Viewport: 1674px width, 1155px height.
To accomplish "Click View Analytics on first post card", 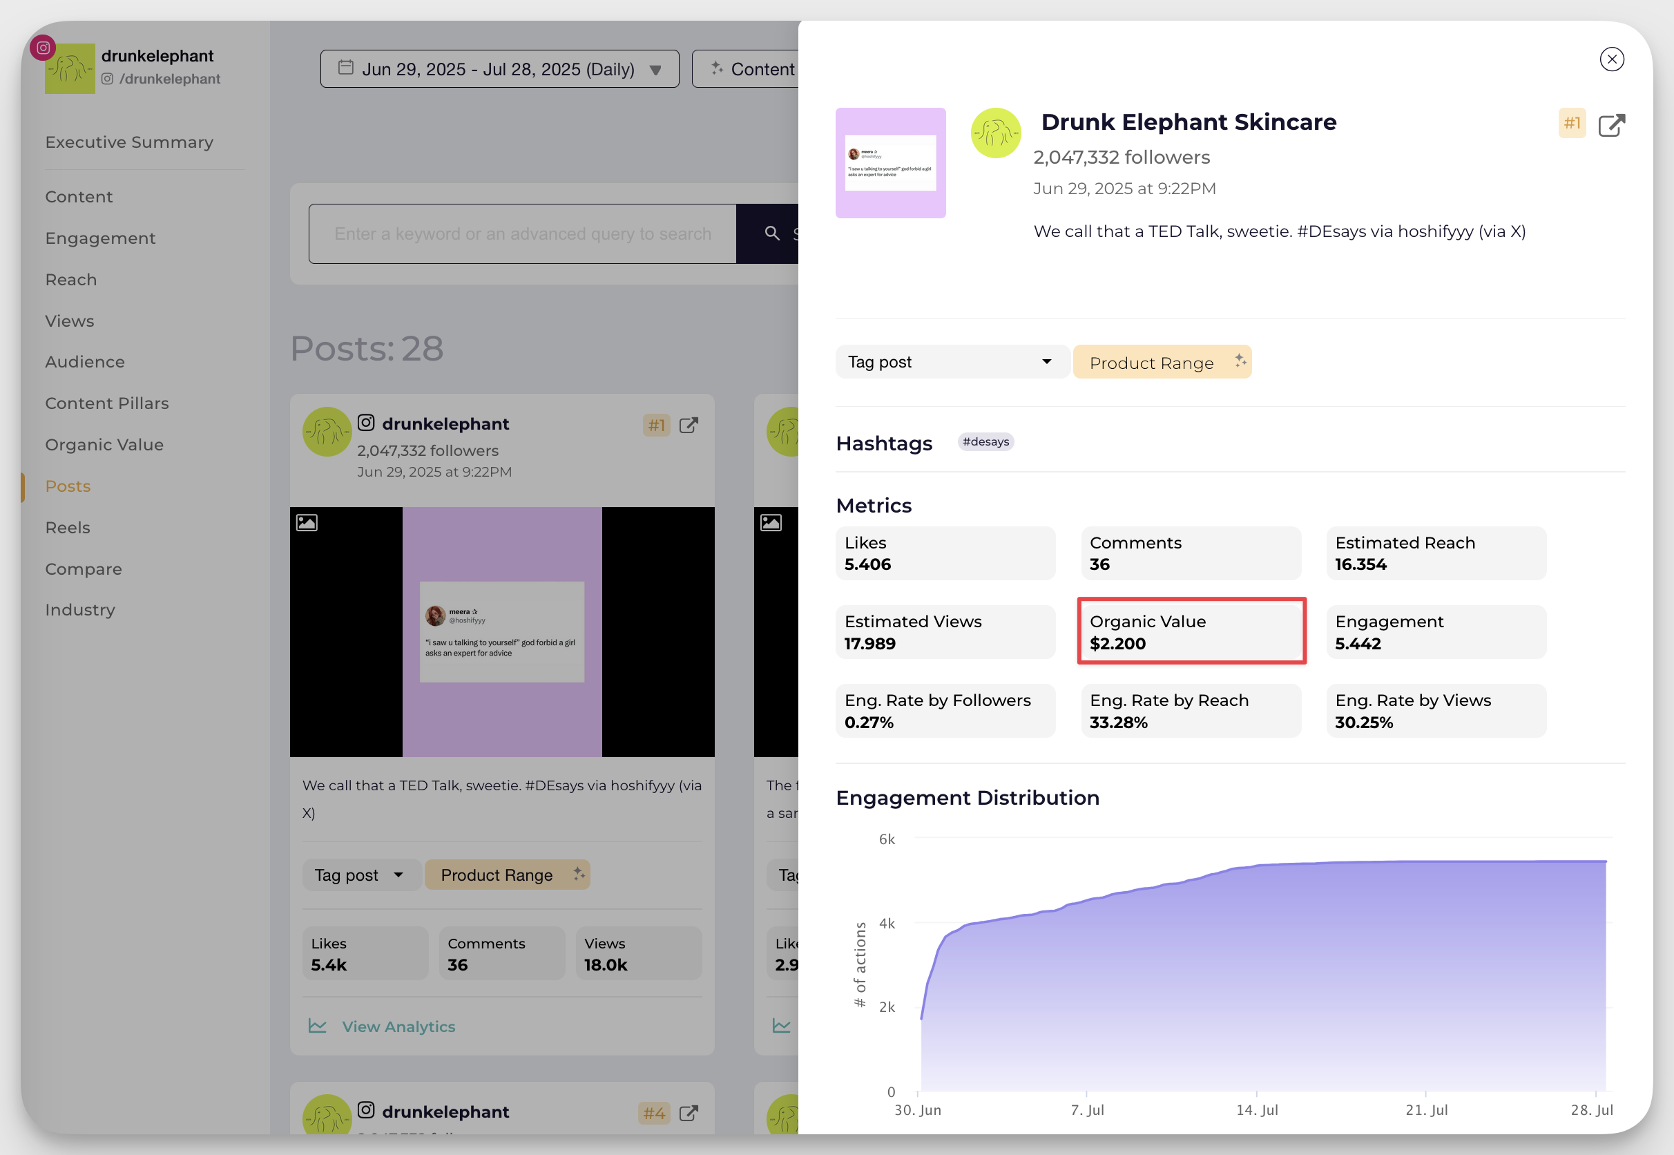I will tap(398, 1027).
